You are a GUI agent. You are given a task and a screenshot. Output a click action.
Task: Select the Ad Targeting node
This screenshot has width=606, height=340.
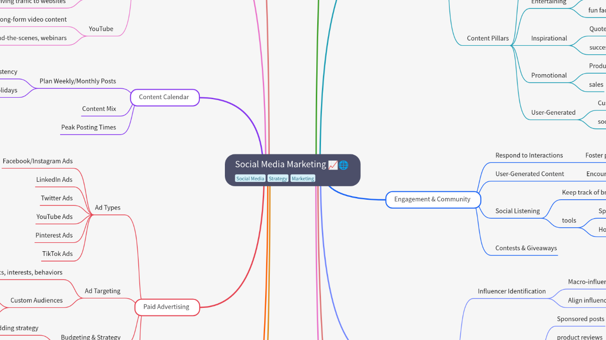pyautogui.click(x=103, y=291)
